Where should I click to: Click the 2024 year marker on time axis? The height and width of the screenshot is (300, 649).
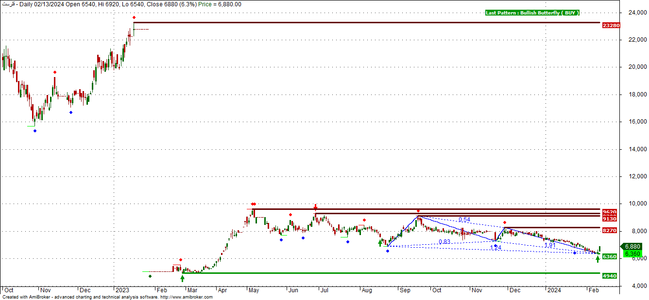(553, 290)
